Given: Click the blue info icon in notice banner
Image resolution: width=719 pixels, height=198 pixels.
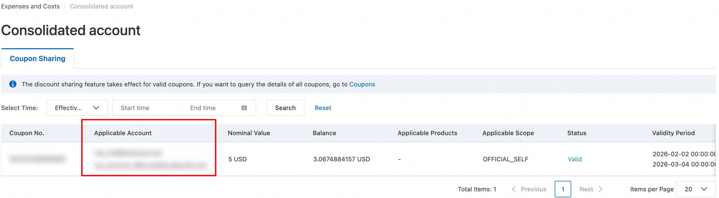Looking at the screenshot, I should click(x=13, y=84).
